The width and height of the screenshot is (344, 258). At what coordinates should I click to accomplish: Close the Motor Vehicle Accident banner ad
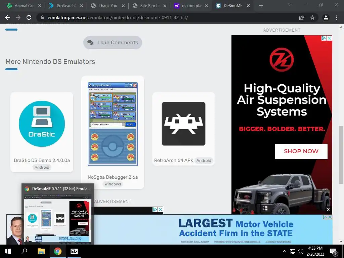[330, 217]
